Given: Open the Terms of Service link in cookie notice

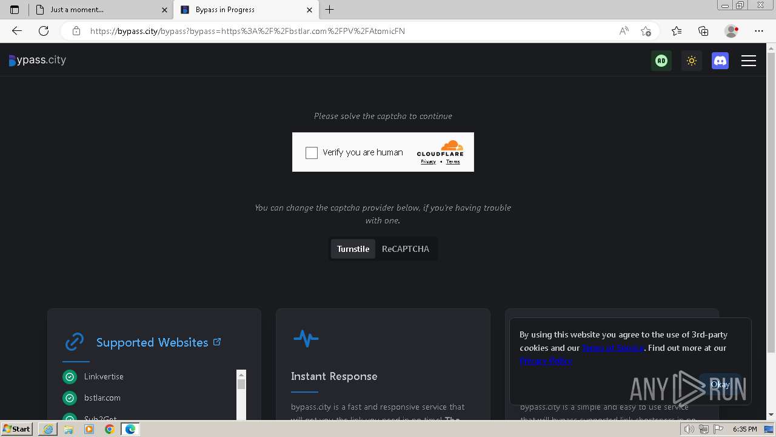Looking at the screenshot, I should 613,348.
